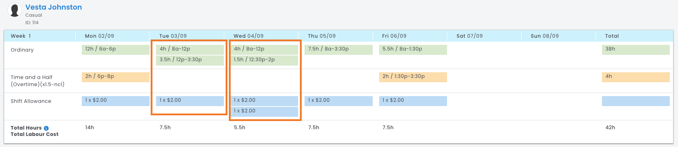
Task: Click the Total Hours info icon
Action: pyautogui.click(x=46, y=128)
